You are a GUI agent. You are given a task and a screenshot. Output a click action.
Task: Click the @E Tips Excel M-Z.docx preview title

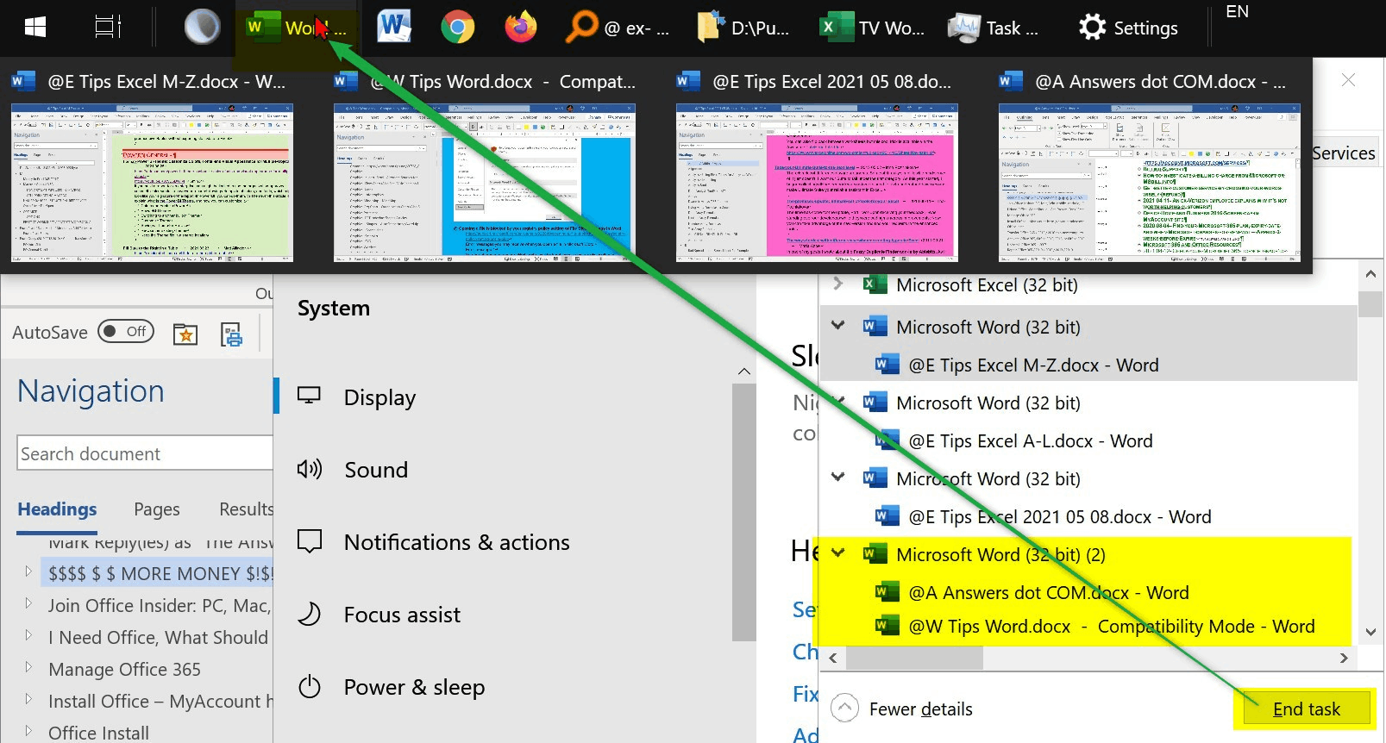tap(166, 82)
